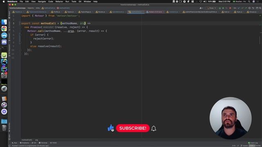This screenshot has width=262, height=147.
Task: Open the Run menu
Action: [67, 2]
